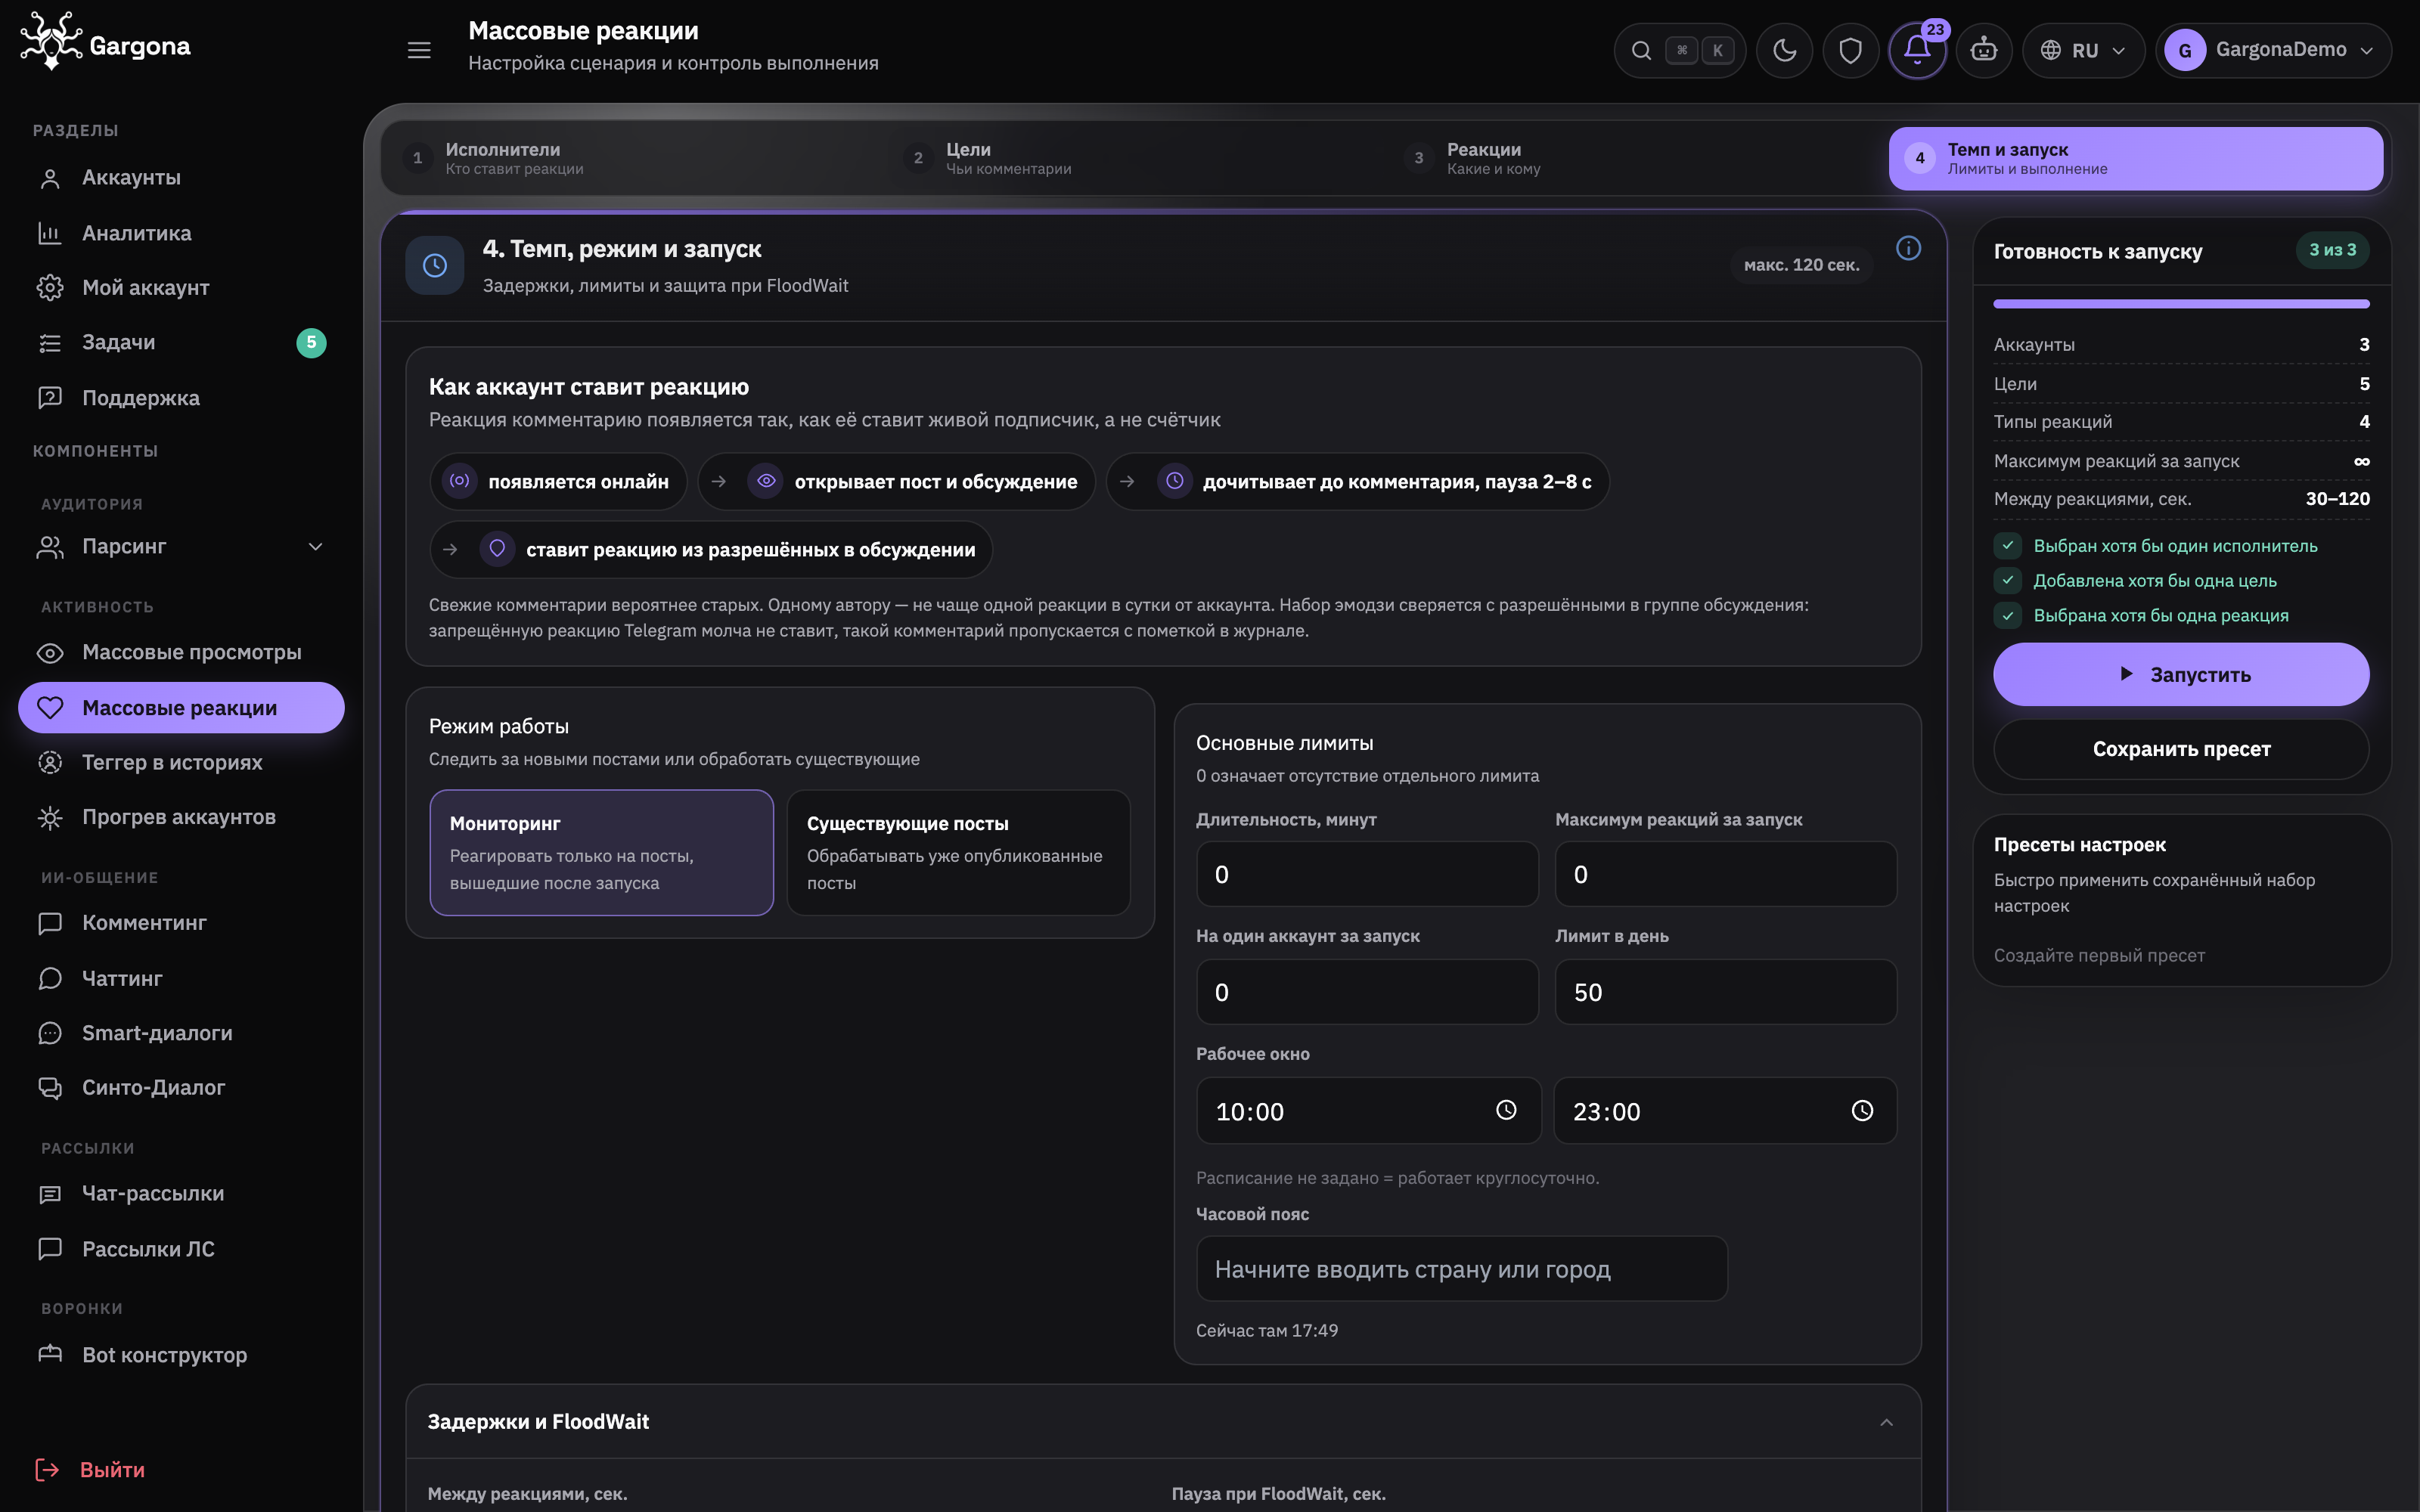
Task: Open the robot assistant icon
Action: pos(1983,50)
